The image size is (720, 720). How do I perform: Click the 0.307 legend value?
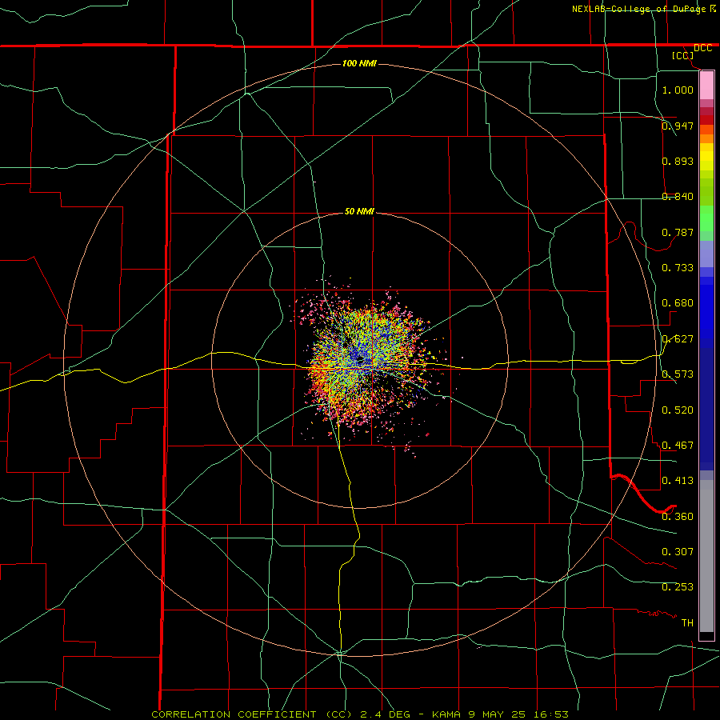678,551
